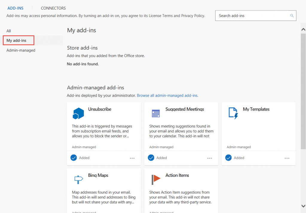The width and height of the screenshot is (306, 213).
Task: Click the scrollbar down arrow
Action: tap(303, 206)
